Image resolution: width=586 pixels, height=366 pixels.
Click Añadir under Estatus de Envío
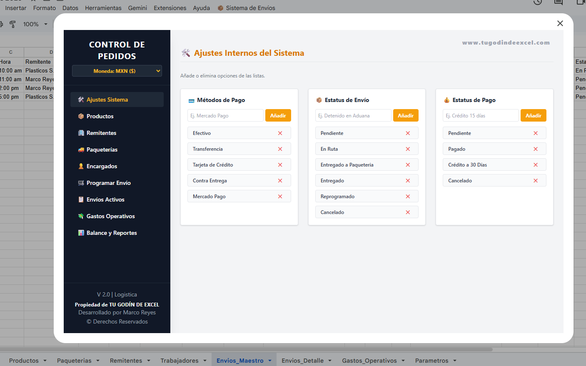pos(406,115)
